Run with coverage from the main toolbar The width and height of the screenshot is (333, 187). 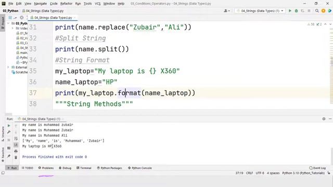303,10
